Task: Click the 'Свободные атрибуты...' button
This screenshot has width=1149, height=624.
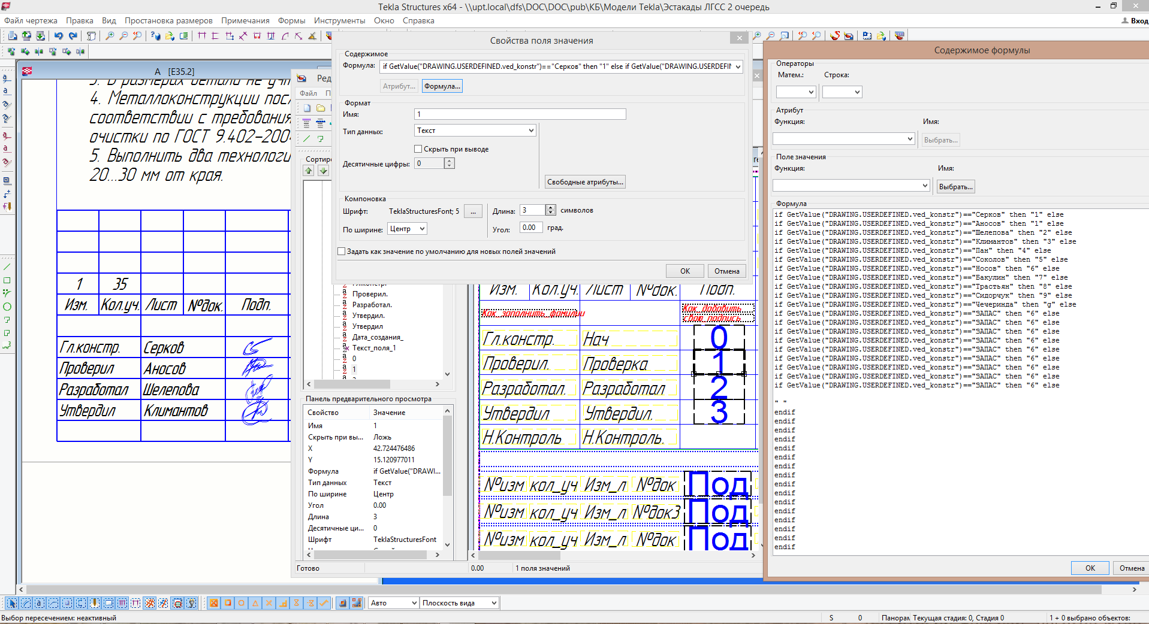Action: pyautogui.click(x=585, y=182)
